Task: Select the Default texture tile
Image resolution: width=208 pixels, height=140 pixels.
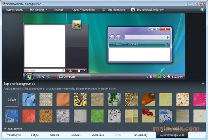Action: [12, 100]
